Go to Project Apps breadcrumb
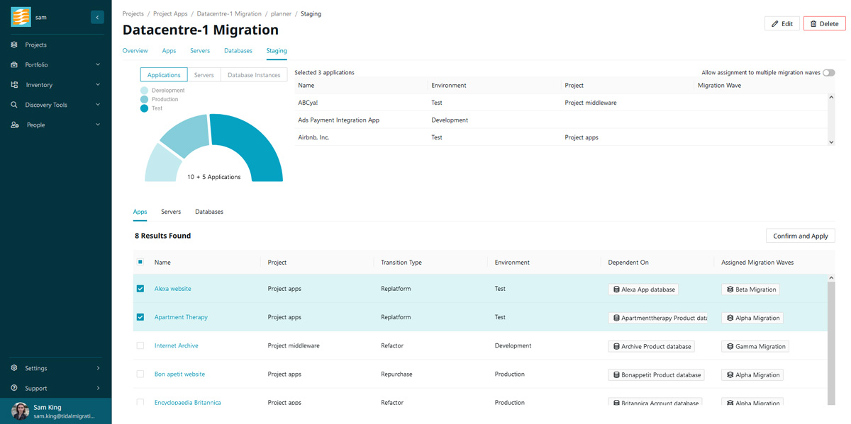 170,13
